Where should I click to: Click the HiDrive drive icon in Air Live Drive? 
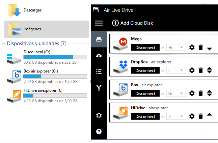tap(120, 113)
